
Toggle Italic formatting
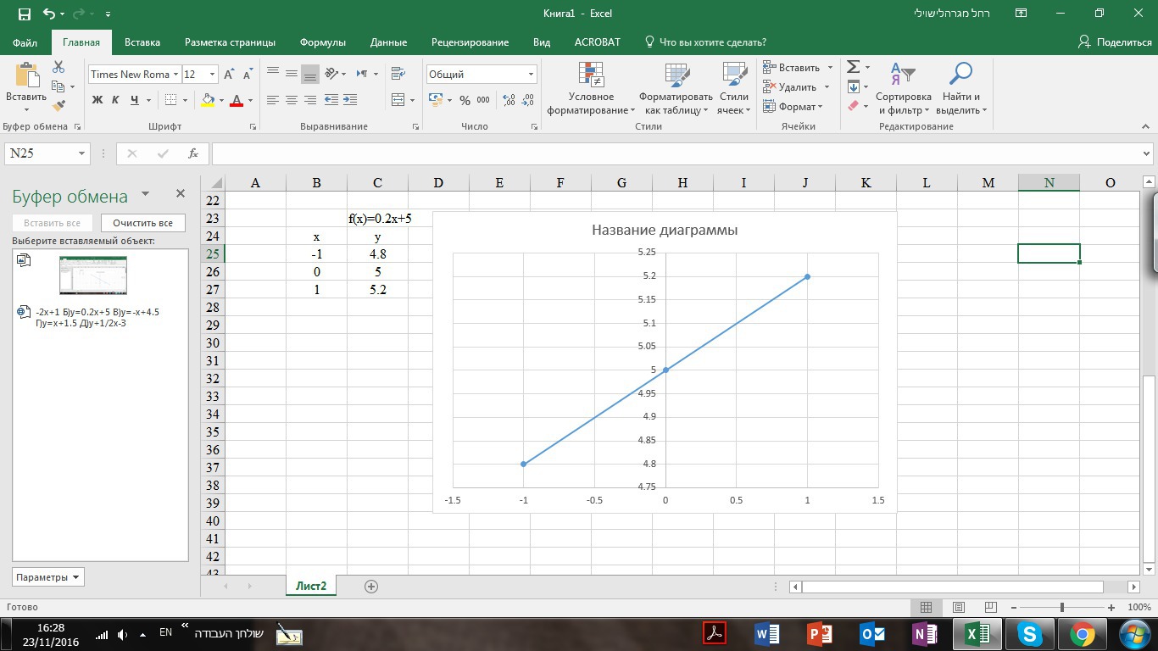116,100
